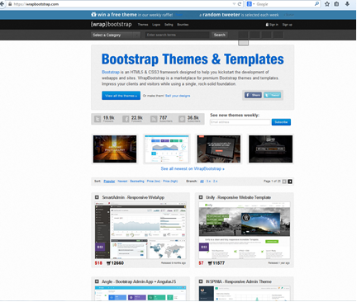Open the Logos menu item
The height and width of the screenshot is (302, 357).
coord(156,25)
